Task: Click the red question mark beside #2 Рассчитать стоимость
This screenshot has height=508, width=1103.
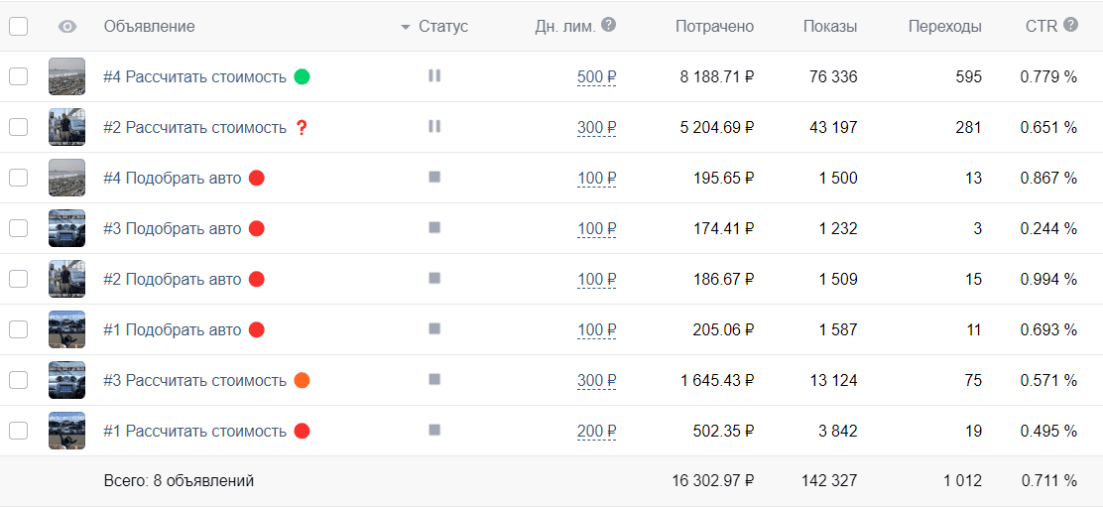Action: (x=302, y=127)
